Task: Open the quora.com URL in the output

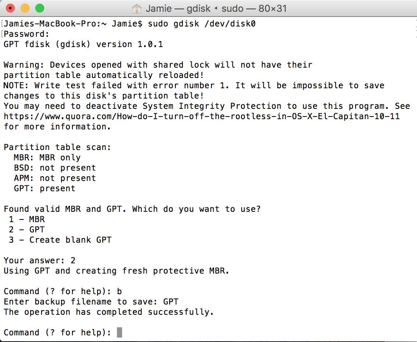Action: [202, 116]
